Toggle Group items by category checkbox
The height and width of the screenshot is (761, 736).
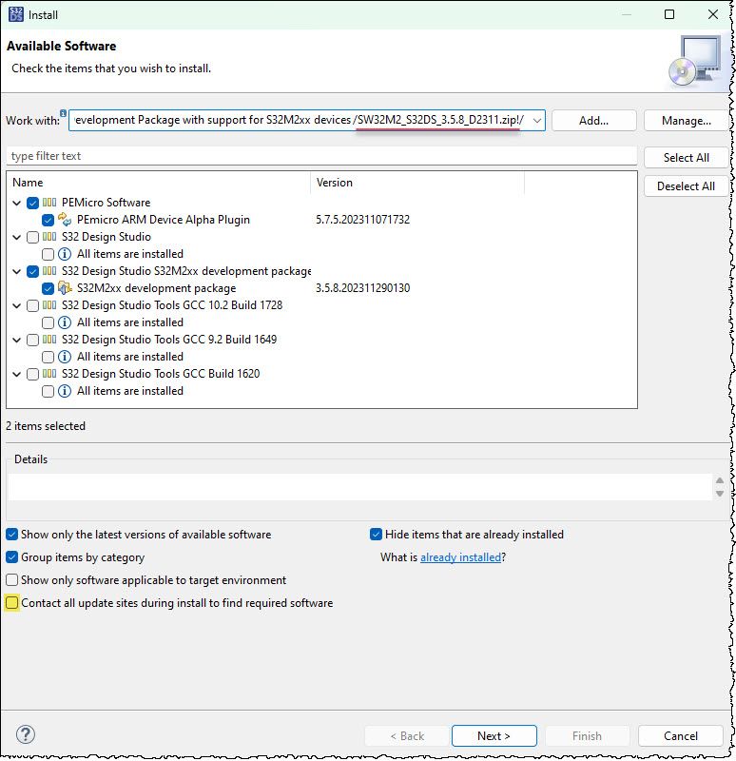pyautogui.click(x=12, y=557)
